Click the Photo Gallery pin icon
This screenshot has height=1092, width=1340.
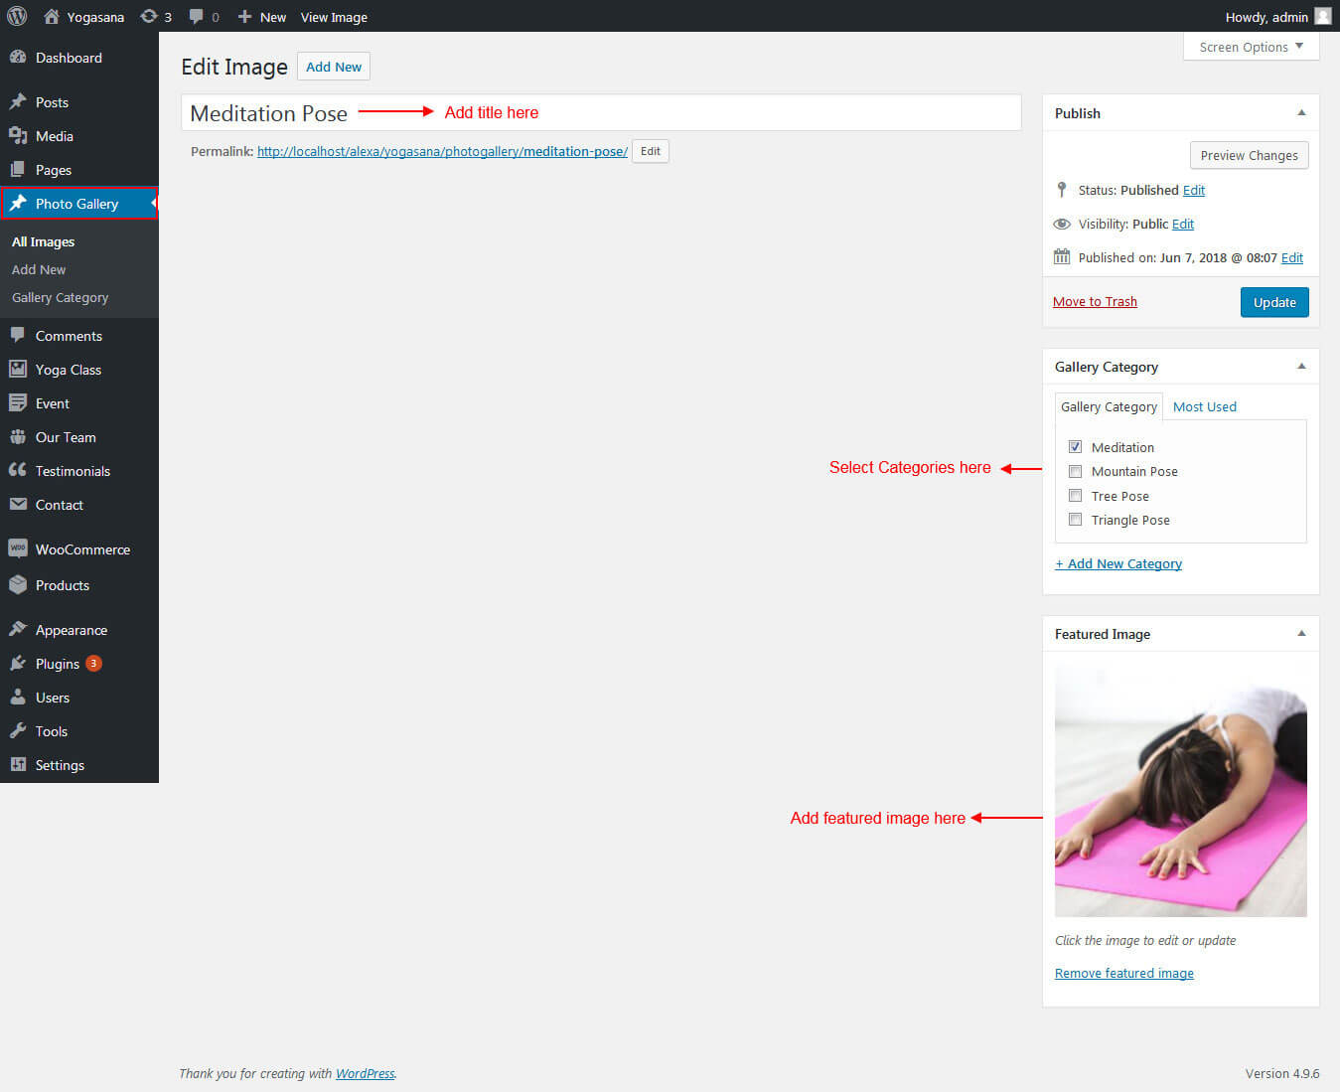18,204
